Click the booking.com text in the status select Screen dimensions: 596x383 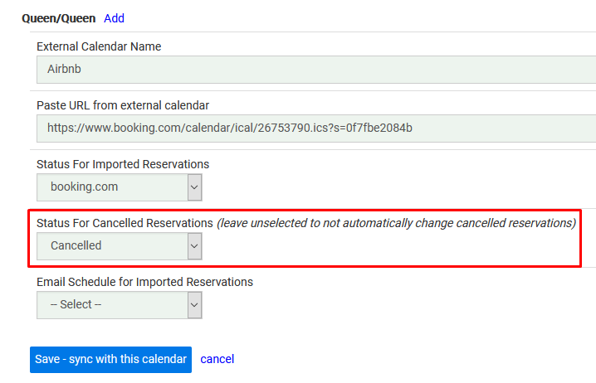click(84, 187)
